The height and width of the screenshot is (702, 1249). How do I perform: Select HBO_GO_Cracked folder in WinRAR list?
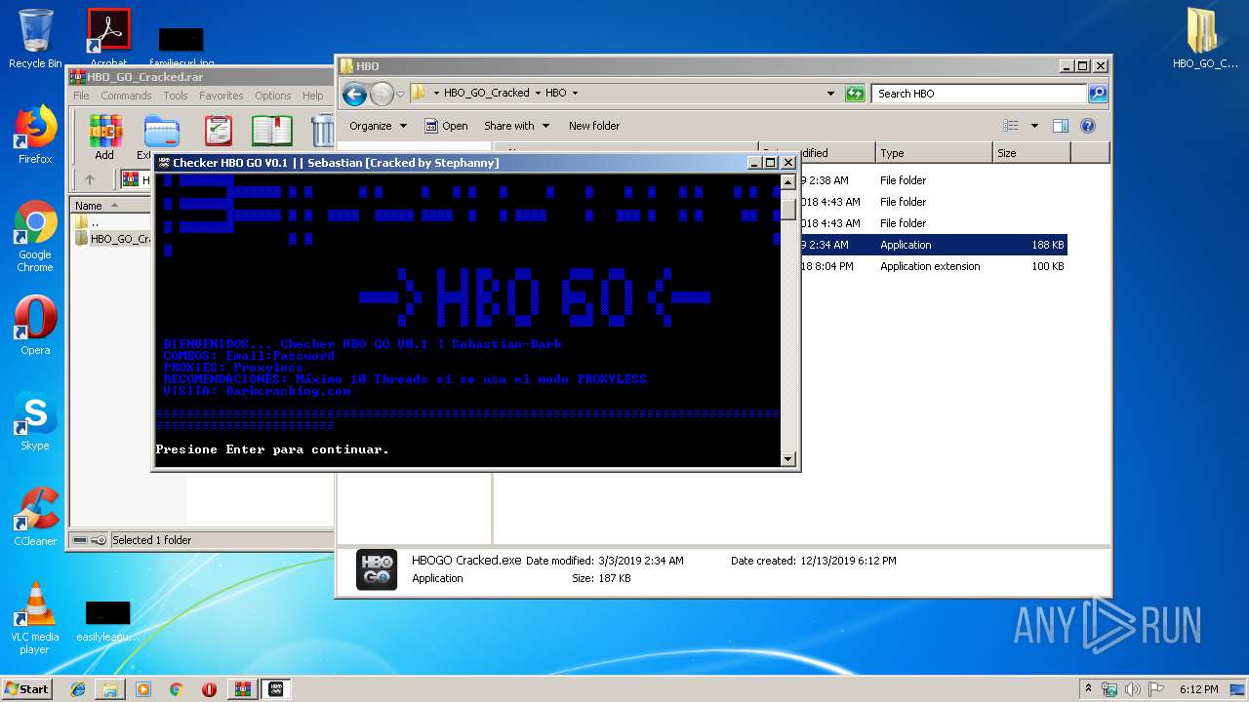[x=111, y=239]
